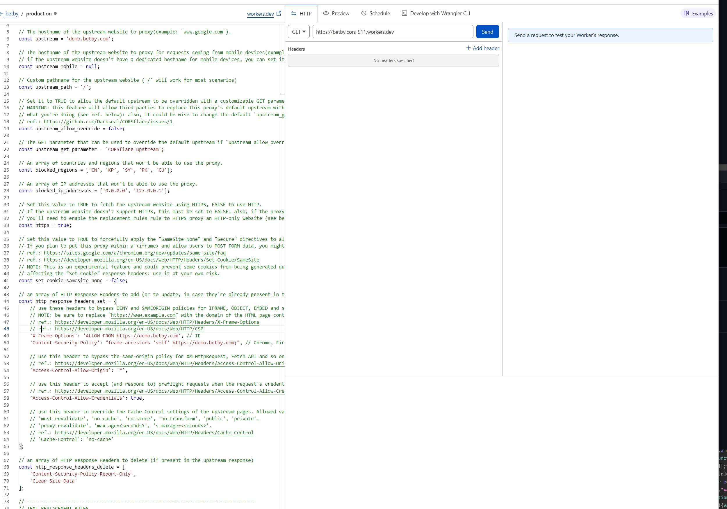Click the code editor scrollbar marker

coord(282,94)
